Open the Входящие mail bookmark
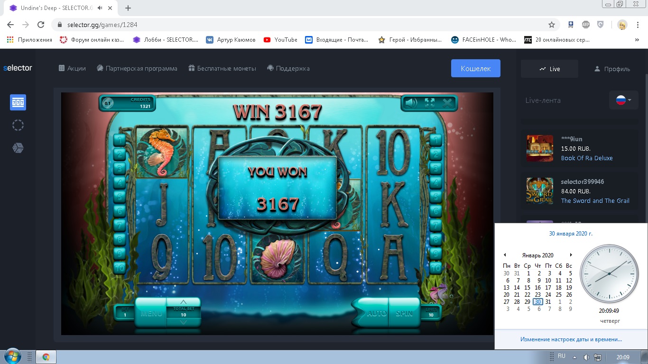648x364 pixels. [x=336, y=40]
